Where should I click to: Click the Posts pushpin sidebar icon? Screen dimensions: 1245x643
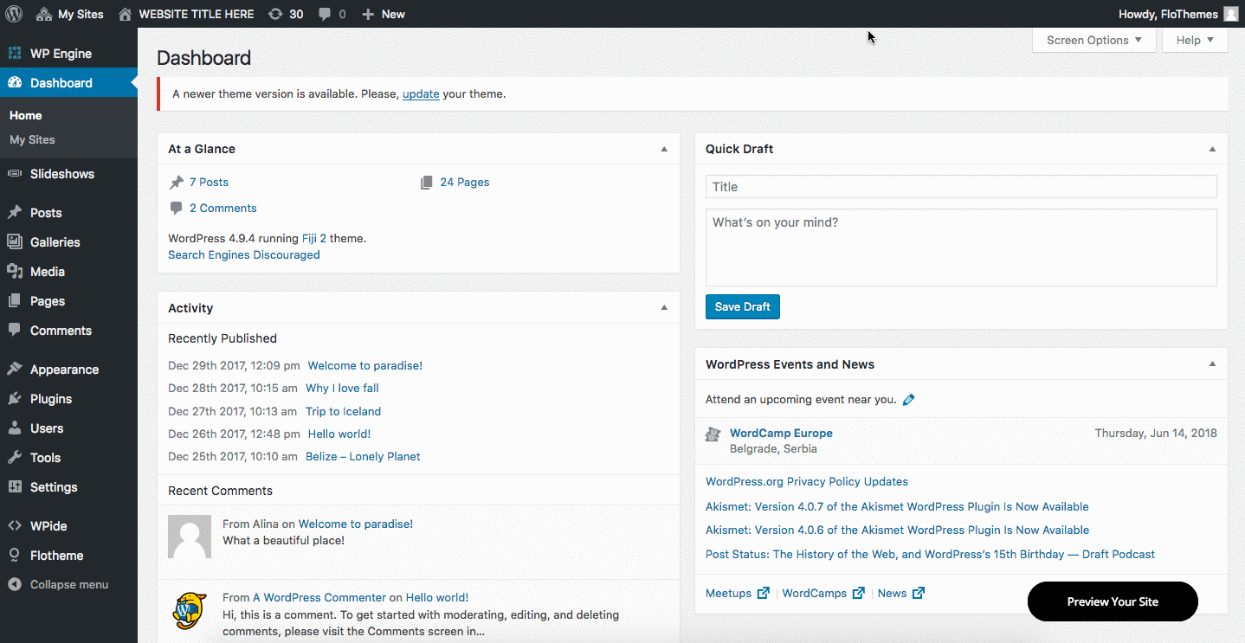point(15,213)
